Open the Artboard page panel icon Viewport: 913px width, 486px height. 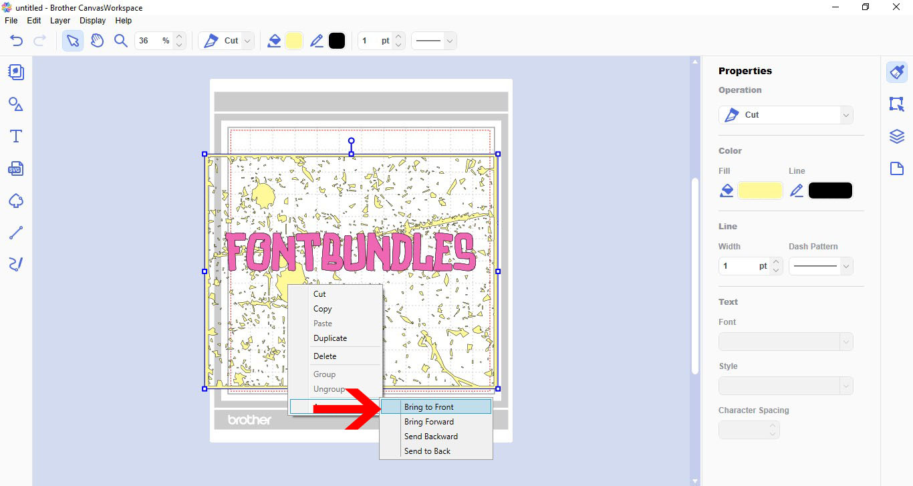(x=897, y=168)
